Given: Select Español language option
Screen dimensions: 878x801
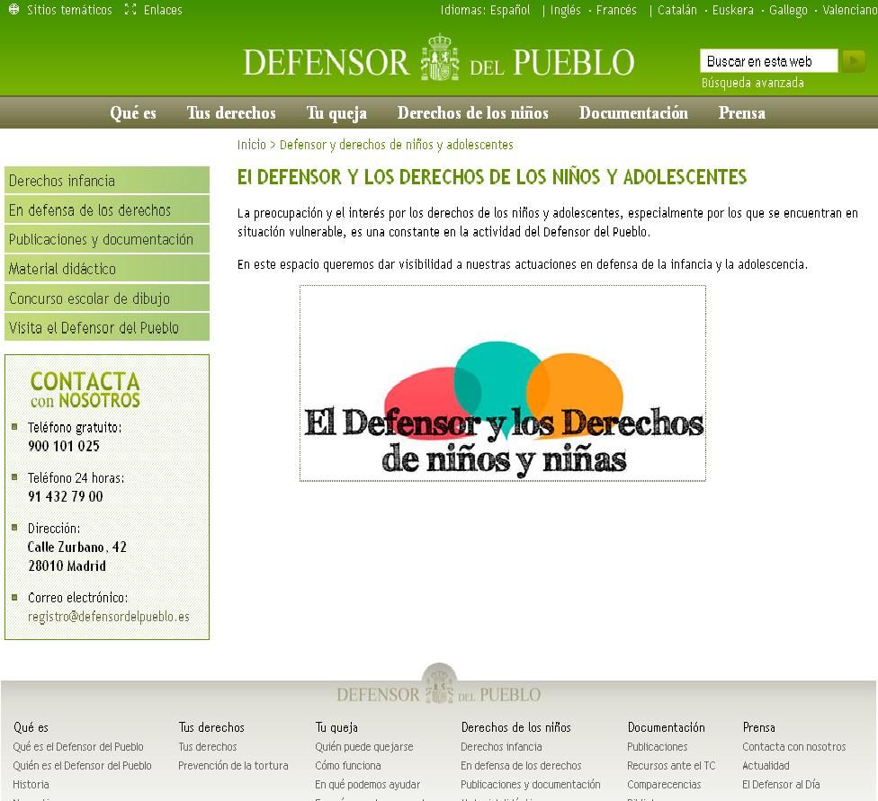Looking at the screenshot, I should tap(509, 10).
